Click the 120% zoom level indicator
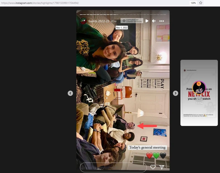 (x=193, y=3)
